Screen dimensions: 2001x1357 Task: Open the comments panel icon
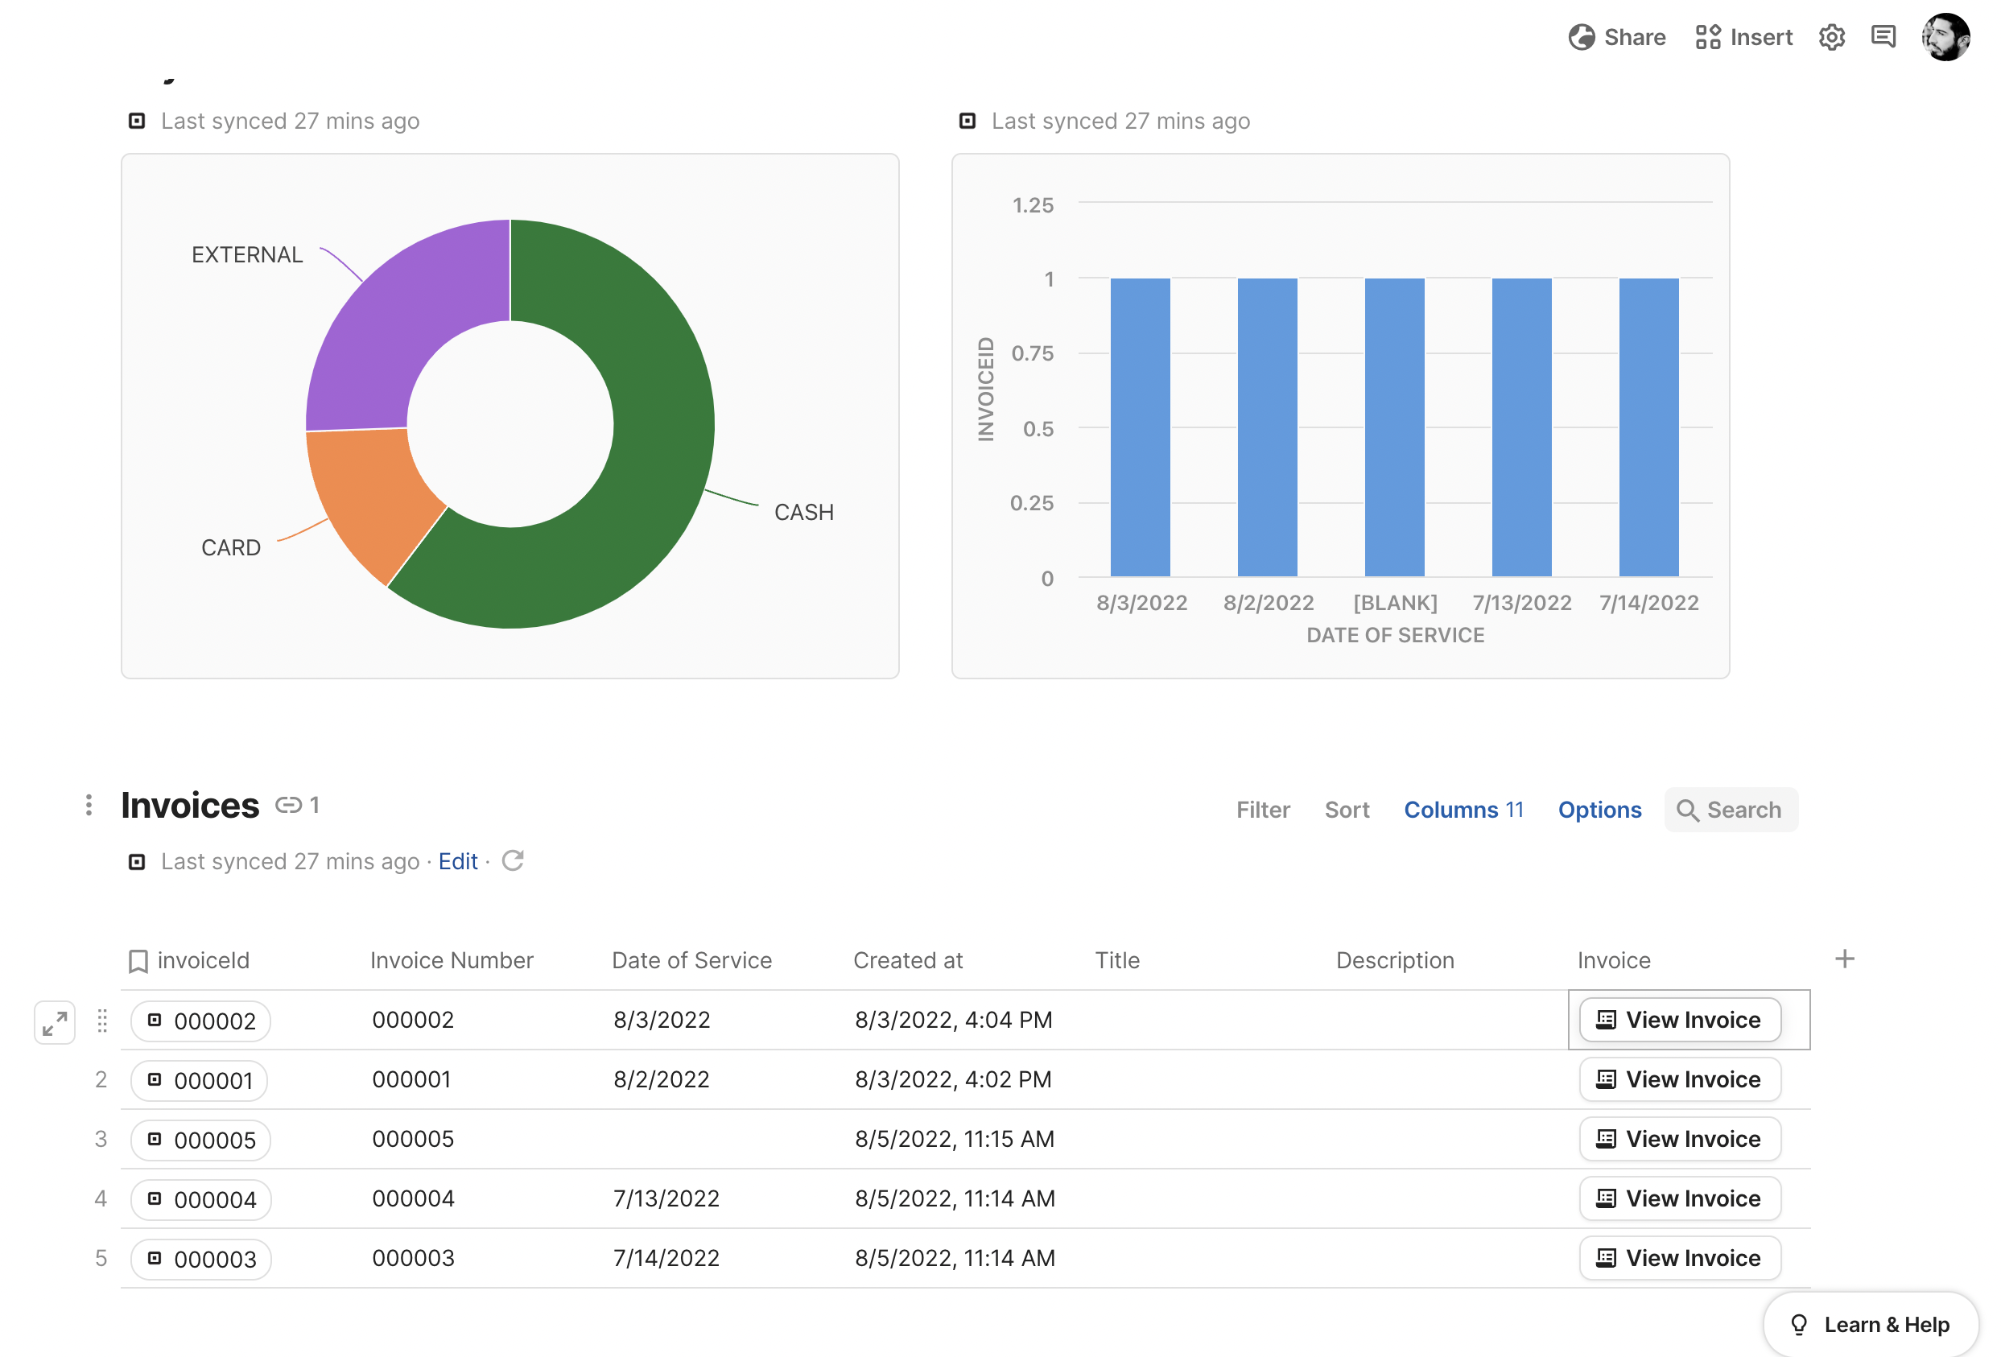(1883, 37)
